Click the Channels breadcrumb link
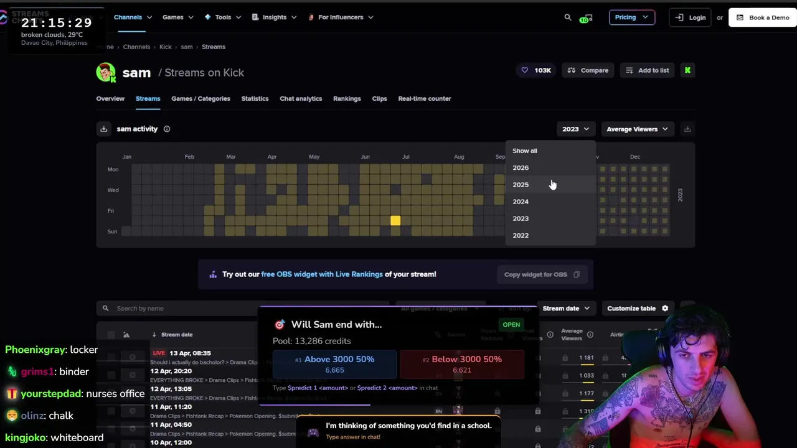797x448 pixels. pyautogui.click(x=136, y=47)
